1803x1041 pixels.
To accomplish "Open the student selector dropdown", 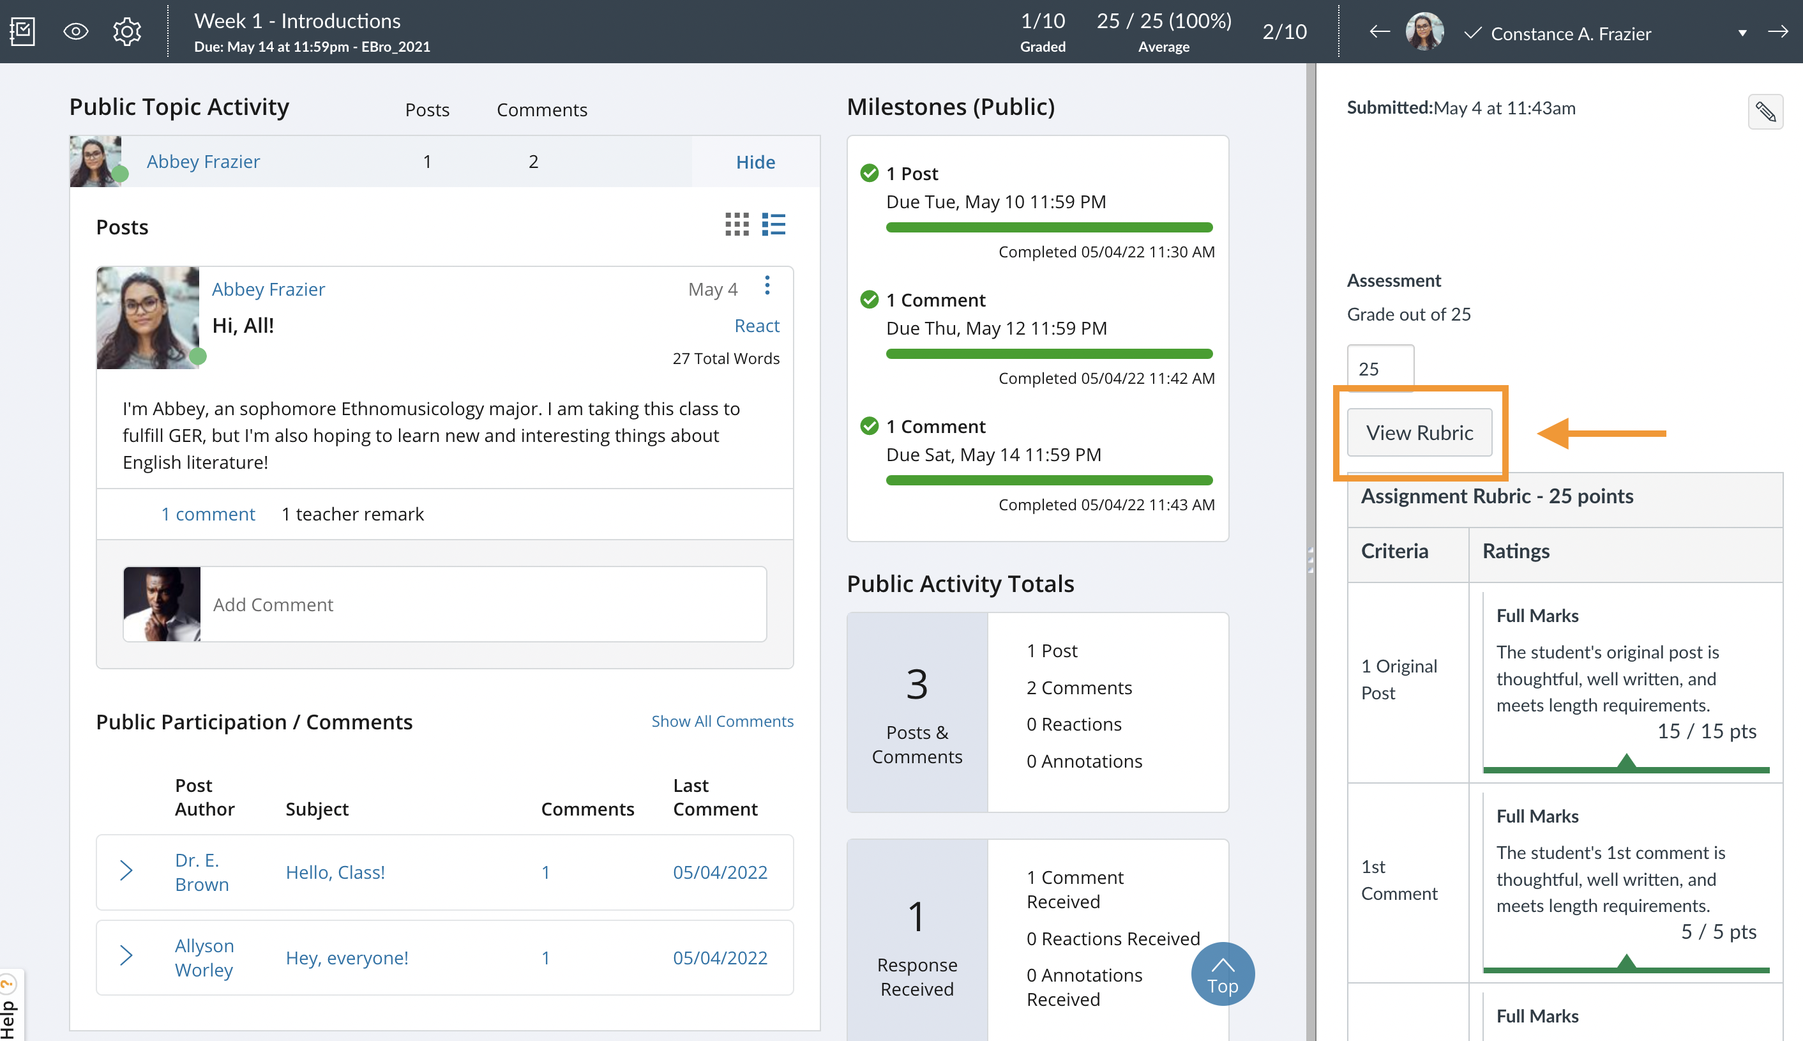I will [1742, 33].
